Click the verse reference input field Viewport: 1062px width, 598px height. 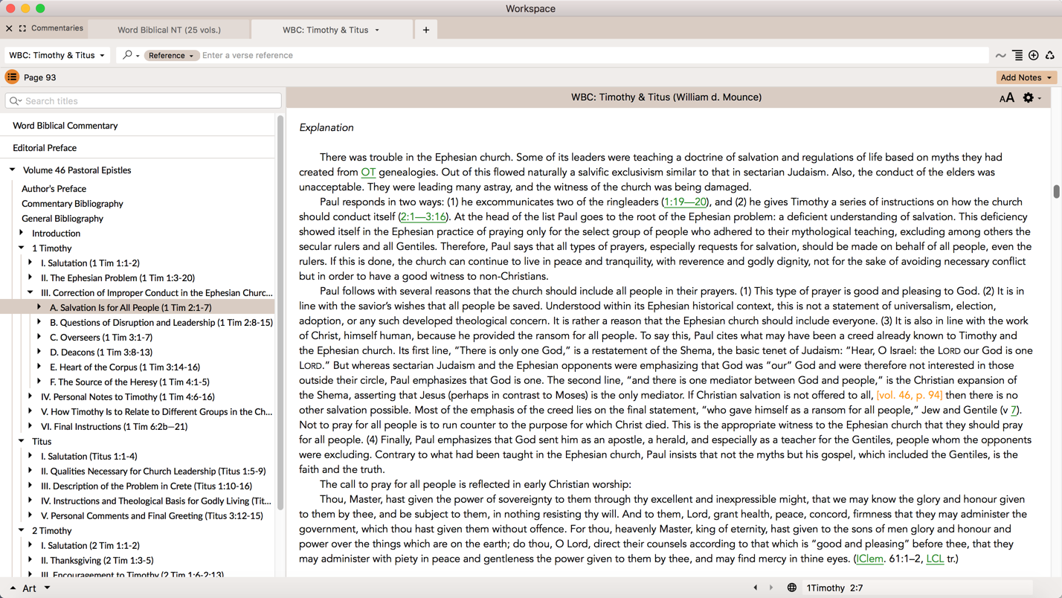point(593,55)
